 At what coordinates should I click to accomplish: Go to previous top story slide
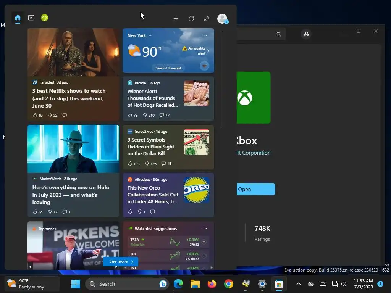click(30, 267)
